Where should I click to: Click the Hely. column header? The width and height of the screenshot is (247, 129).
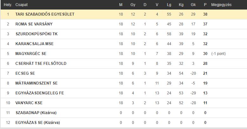8,5
